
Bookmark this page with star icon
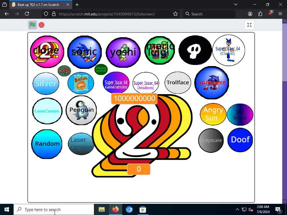click(x=175, y=14)
